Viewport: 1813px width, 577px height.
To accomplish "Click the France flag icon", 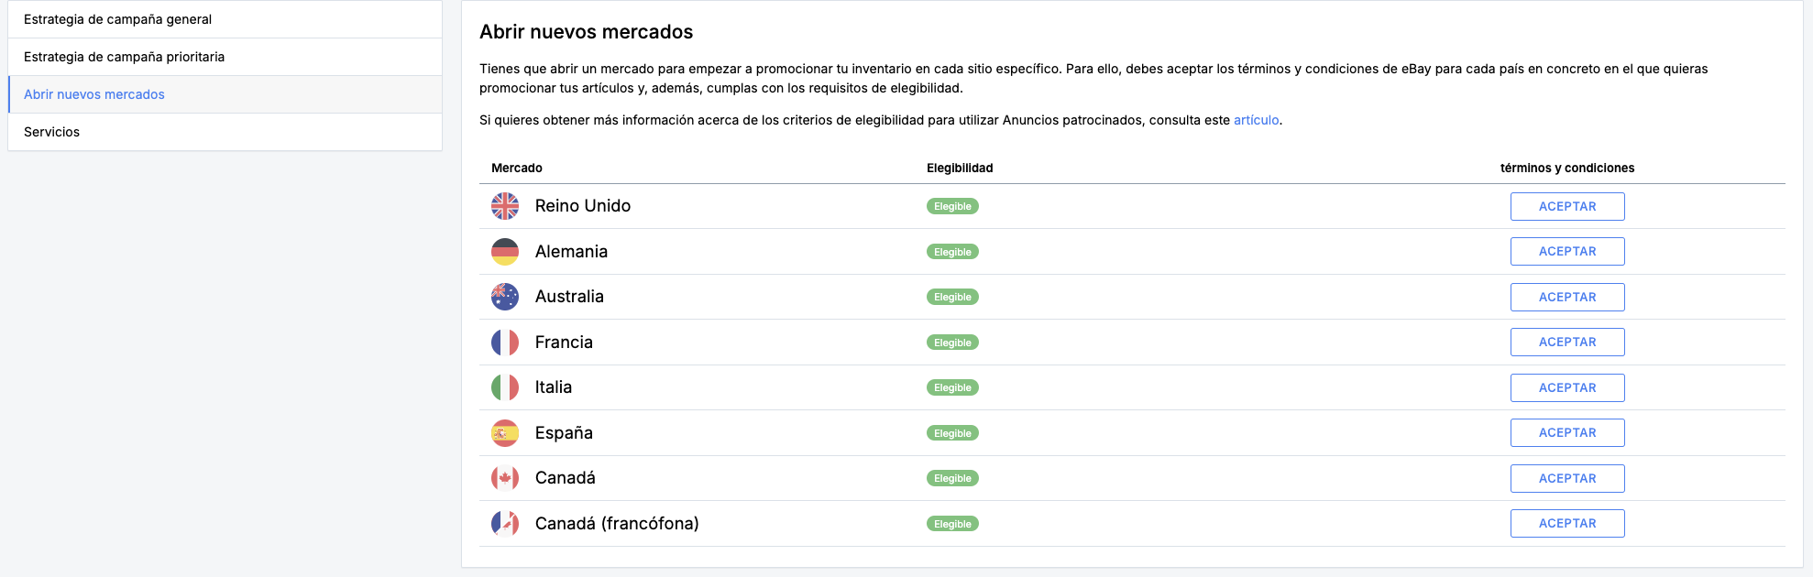I will 505,343.
